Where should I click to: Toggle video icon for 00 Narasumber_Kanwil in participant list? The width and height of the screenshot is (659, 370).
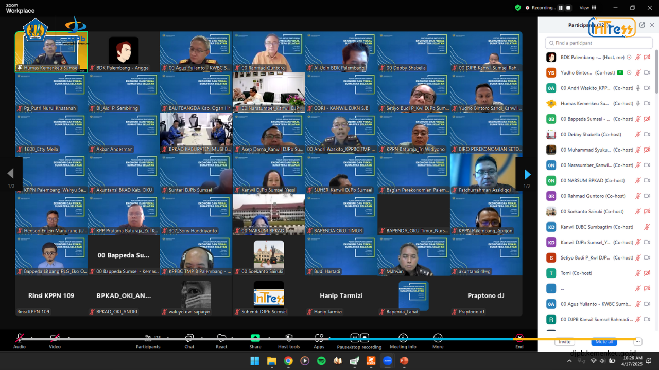[x=647, y=165]
